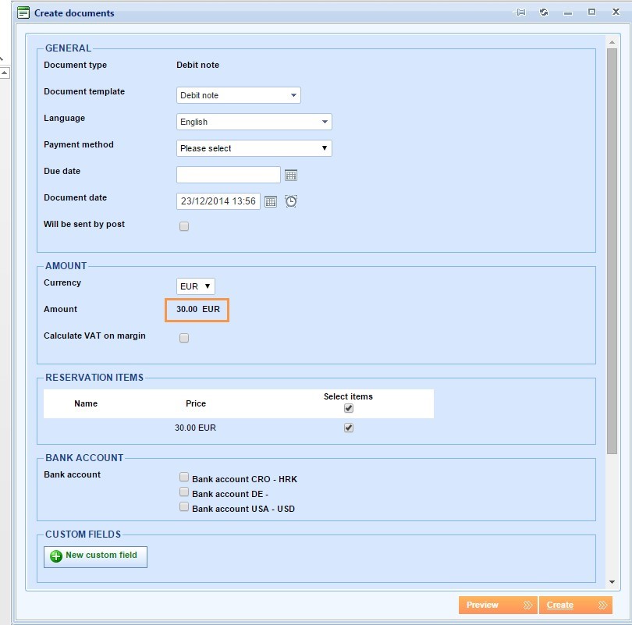Minimize the Create documents window
The width and height of the screenshot is (632, 625).
coord(568,14)
